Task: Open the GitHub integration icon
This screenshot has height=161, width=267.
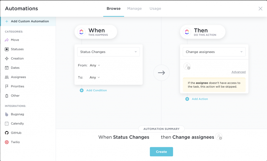Action: click(7, 133)
